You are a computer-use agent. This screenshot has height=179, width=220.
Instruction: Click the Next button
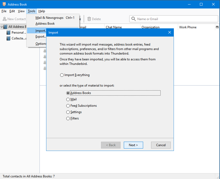click(x=133, y=145)
